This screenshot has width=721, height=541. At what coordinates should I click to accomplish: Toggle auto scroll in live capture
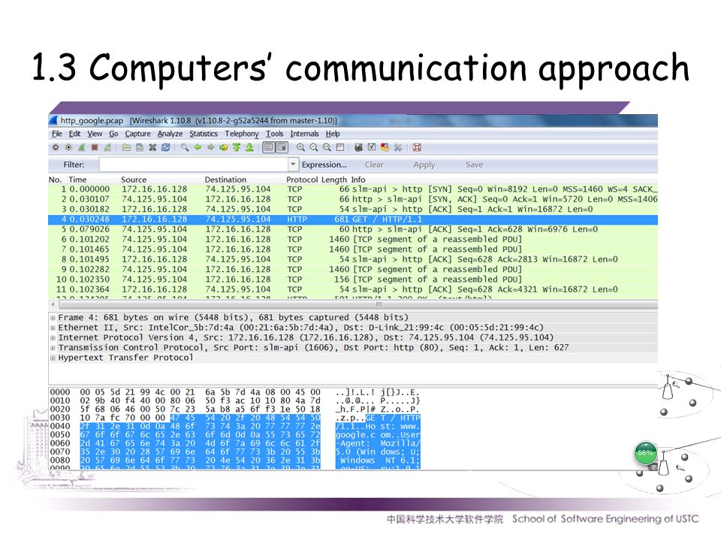click(282, 147)
